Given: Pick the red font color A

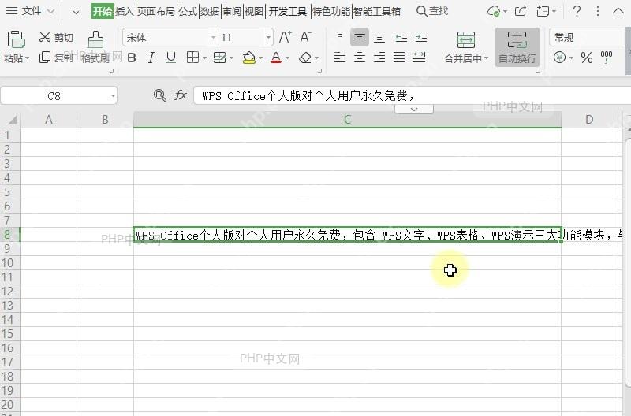Looking at the screenshot, I should [x=276, y=58].
